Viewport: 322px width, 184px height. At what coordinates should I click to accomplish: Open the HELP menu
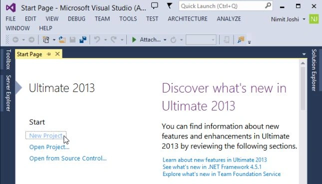coord(45,28)
